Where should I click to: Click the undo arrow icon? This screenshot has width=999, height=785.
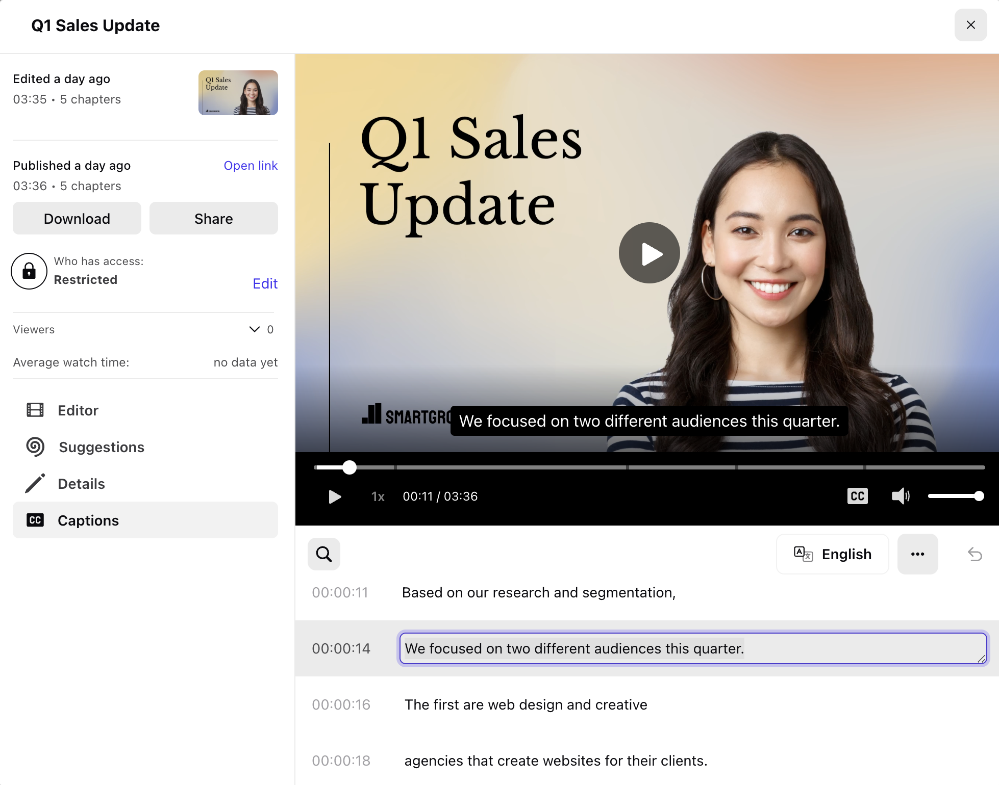(975, 554)
